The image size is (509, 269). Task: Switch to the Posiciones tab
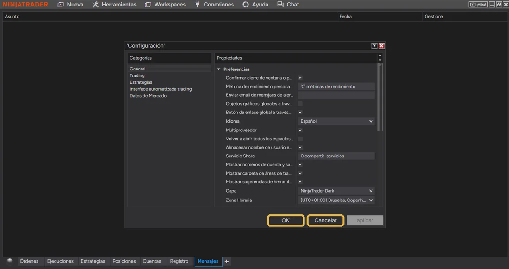tap(124, 261)
